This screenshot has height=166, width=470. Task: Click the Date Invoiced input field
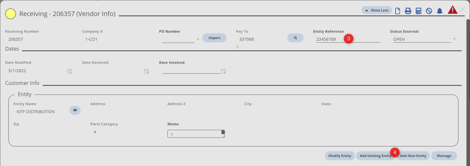191,71
